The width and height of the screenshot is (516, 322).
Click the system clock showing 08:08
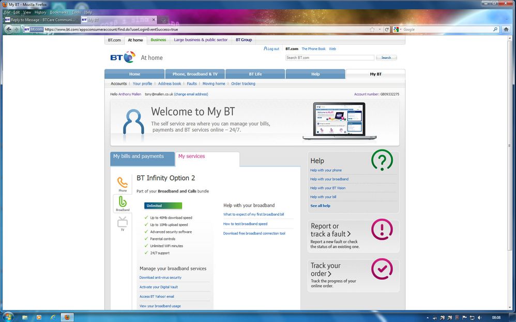[x=496, y=318]
